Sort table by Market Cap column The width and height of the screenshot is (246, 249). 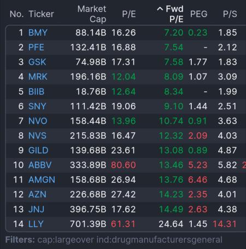(x=92, y=14)
